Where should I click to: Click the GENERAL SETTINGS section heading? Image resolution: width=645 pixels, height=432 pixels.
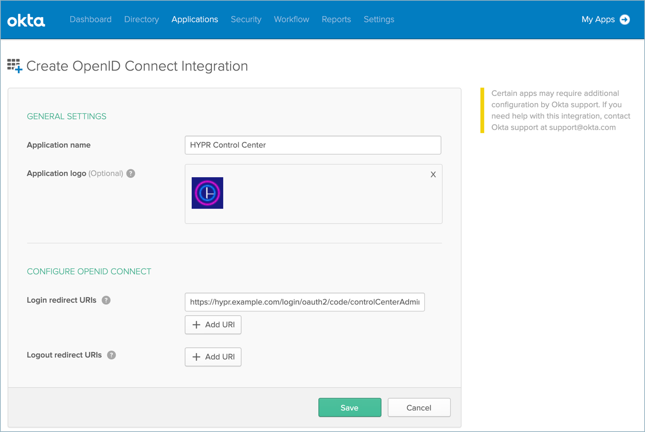point(67,116)
